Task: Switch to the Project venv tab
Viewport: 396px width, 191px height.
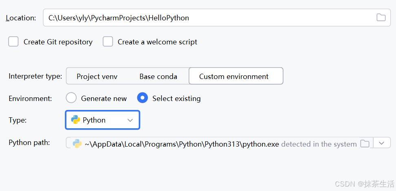Action: [97, 76]
